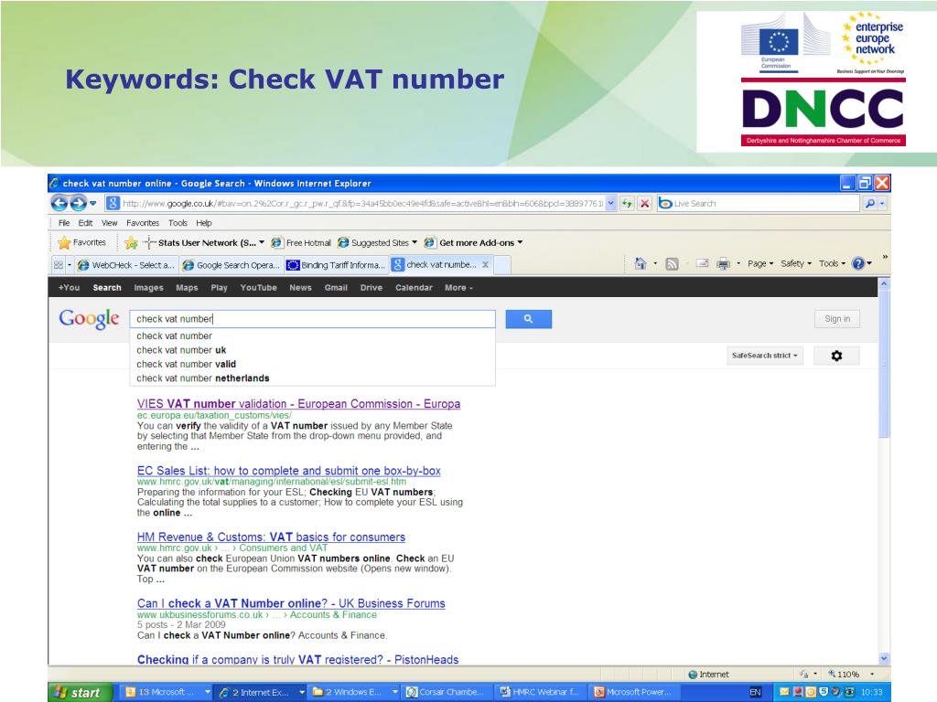This screenshot has width=937, height=702.
Task: Click the browser address bar URL
Action: tap(362, 204)
